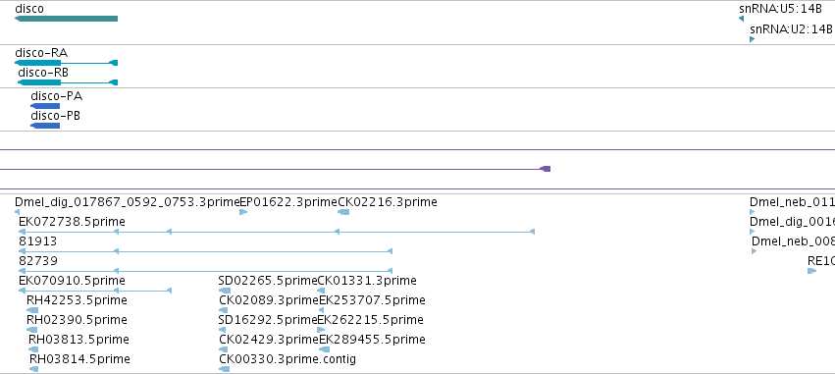The height and width of the screenshot is (374, 835).
Task: Click the SD02265.5prime EST glyph
Action: coord(225,291)
